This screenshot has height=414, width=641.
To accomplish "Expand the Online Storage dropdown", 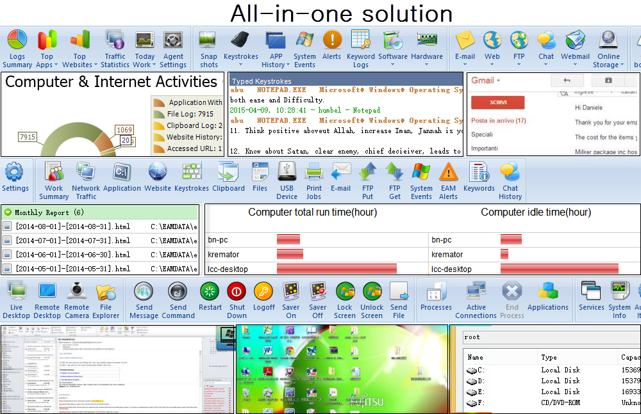I will pyautogui.click(x=608, y=48).
